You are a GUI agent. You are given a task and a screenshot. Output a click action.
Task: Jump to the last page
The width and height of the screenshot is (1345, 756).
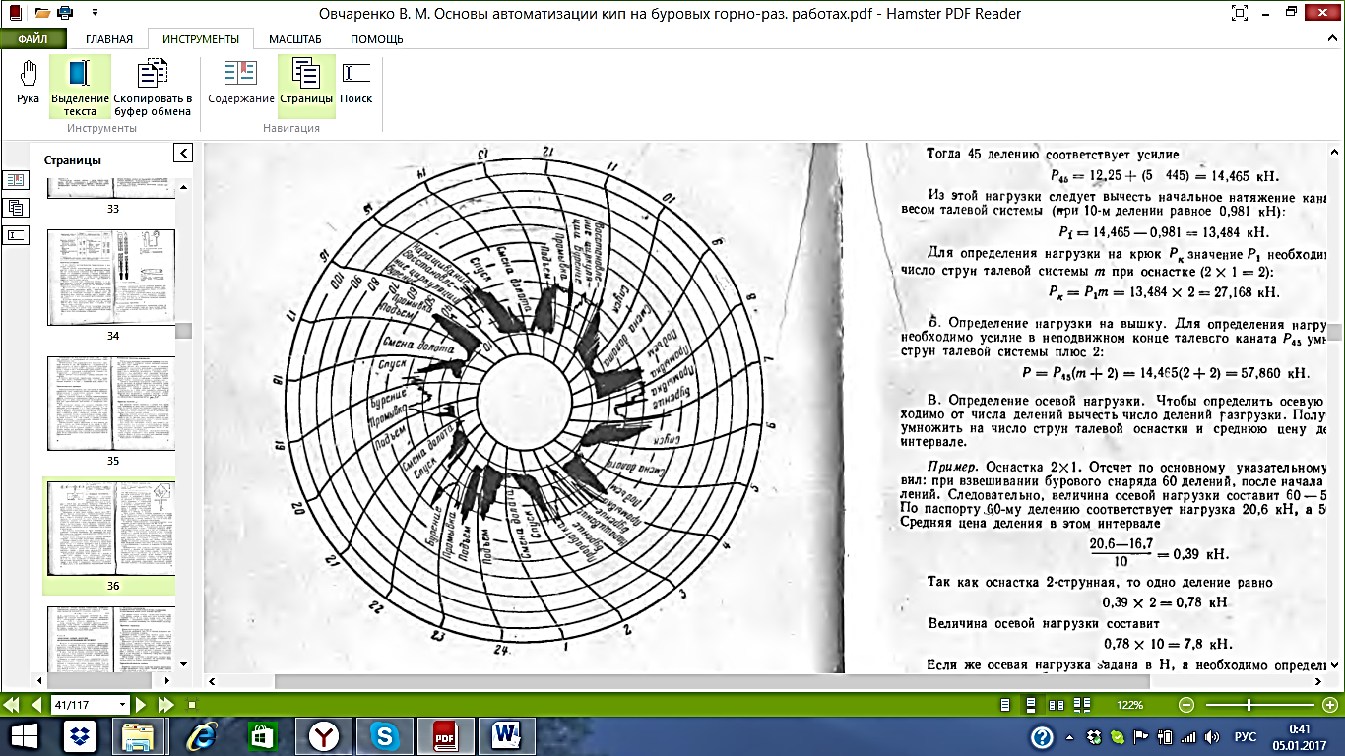tap(165, 705)
